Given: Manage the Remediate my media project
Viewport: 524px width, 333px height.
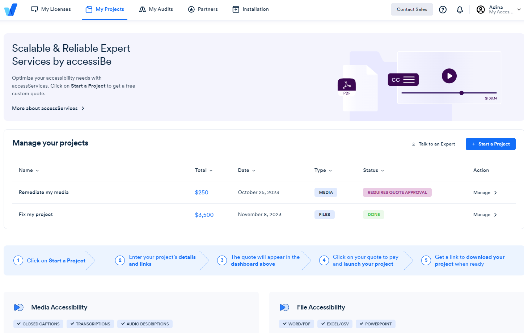Looking at the screenshot, I should pos(485,193).
